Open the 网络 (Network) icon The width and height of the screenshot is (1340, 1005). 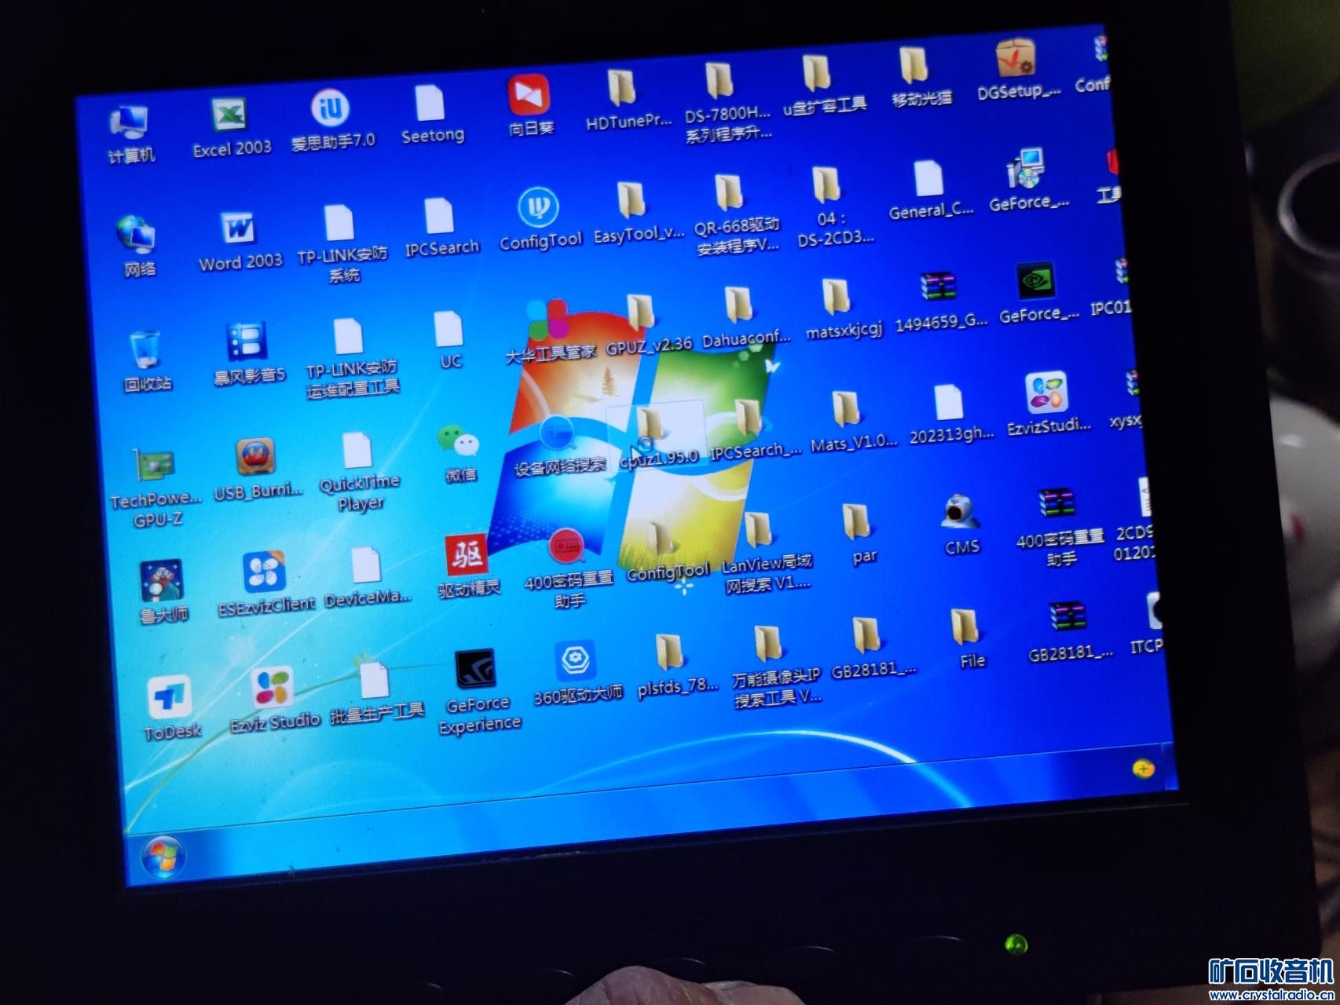(137, 235)
